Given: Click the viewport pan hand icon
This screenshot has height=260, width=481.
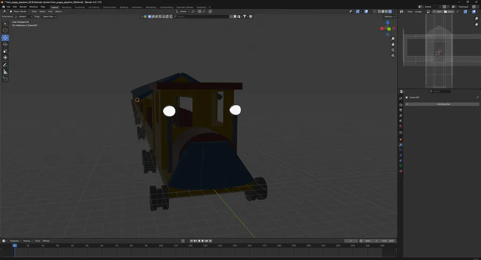Looking at the screenshot, I should (x=393, y=44).
